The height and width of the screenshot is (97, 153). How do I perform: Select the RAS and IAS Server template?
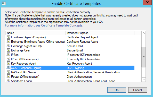coord(24,72)
